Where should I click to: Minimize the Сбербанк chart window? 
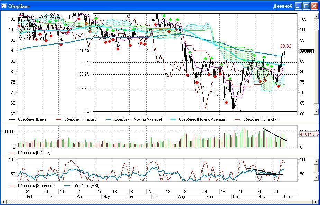pyautogui.click(x=298, y=6)
